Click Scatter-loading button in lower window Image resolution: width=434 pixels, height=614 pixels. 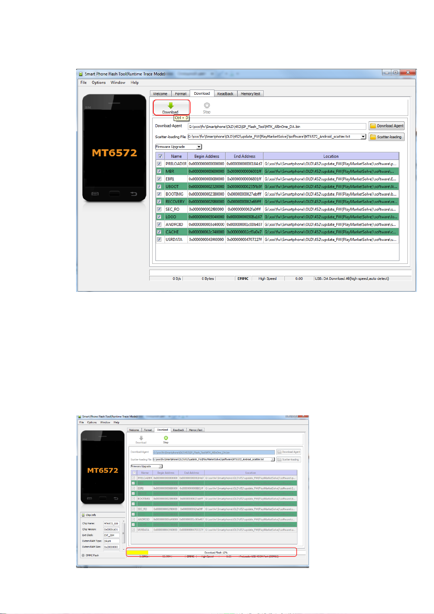tap(289, 459)
